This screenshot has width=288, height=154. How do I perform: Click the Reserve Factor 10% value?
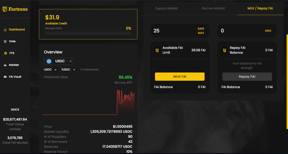pyautogui.click(x=129, y=152)
